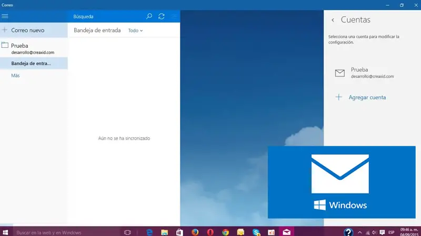Image resolution: width=421 pixels, height=236 pixels.
Task: Select Bandeja de entra... folder
Action: tap(34, 63)
